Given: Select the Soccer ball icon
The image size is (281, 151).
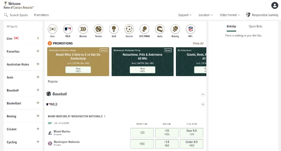Looking at the screenshot, I should pos(129,29).
